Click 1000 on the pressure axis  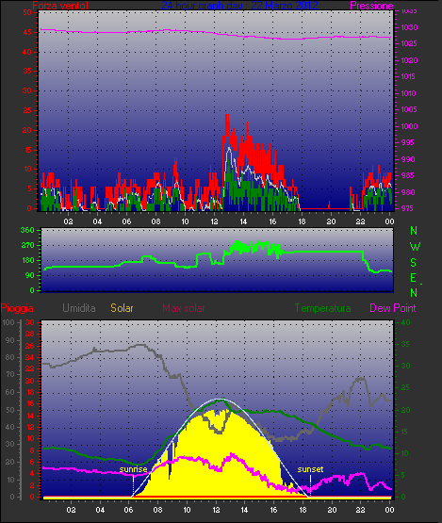(409, 126)
